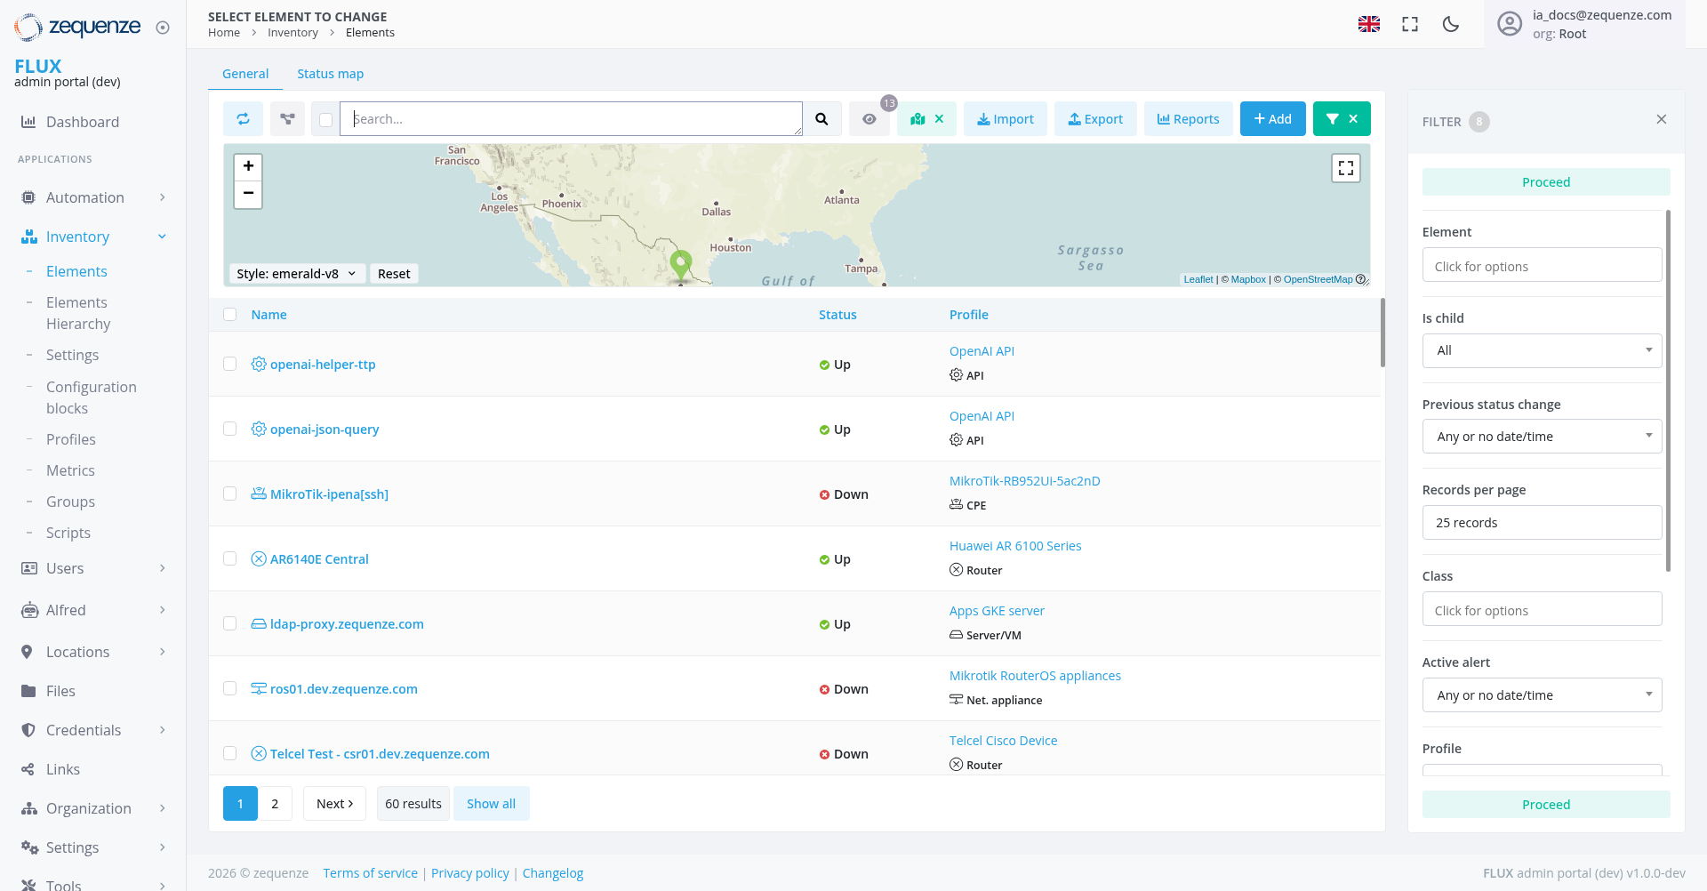This screenshot has height=891, width=1707.
Task: Expand the Alfred sidebar section
Action: [x=93, y=610]
